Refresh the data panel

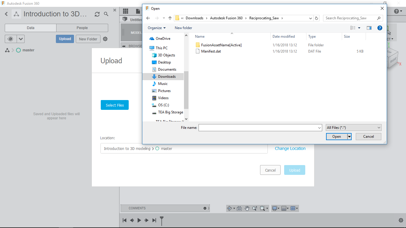pyautogui.click(x=97, y=14)
